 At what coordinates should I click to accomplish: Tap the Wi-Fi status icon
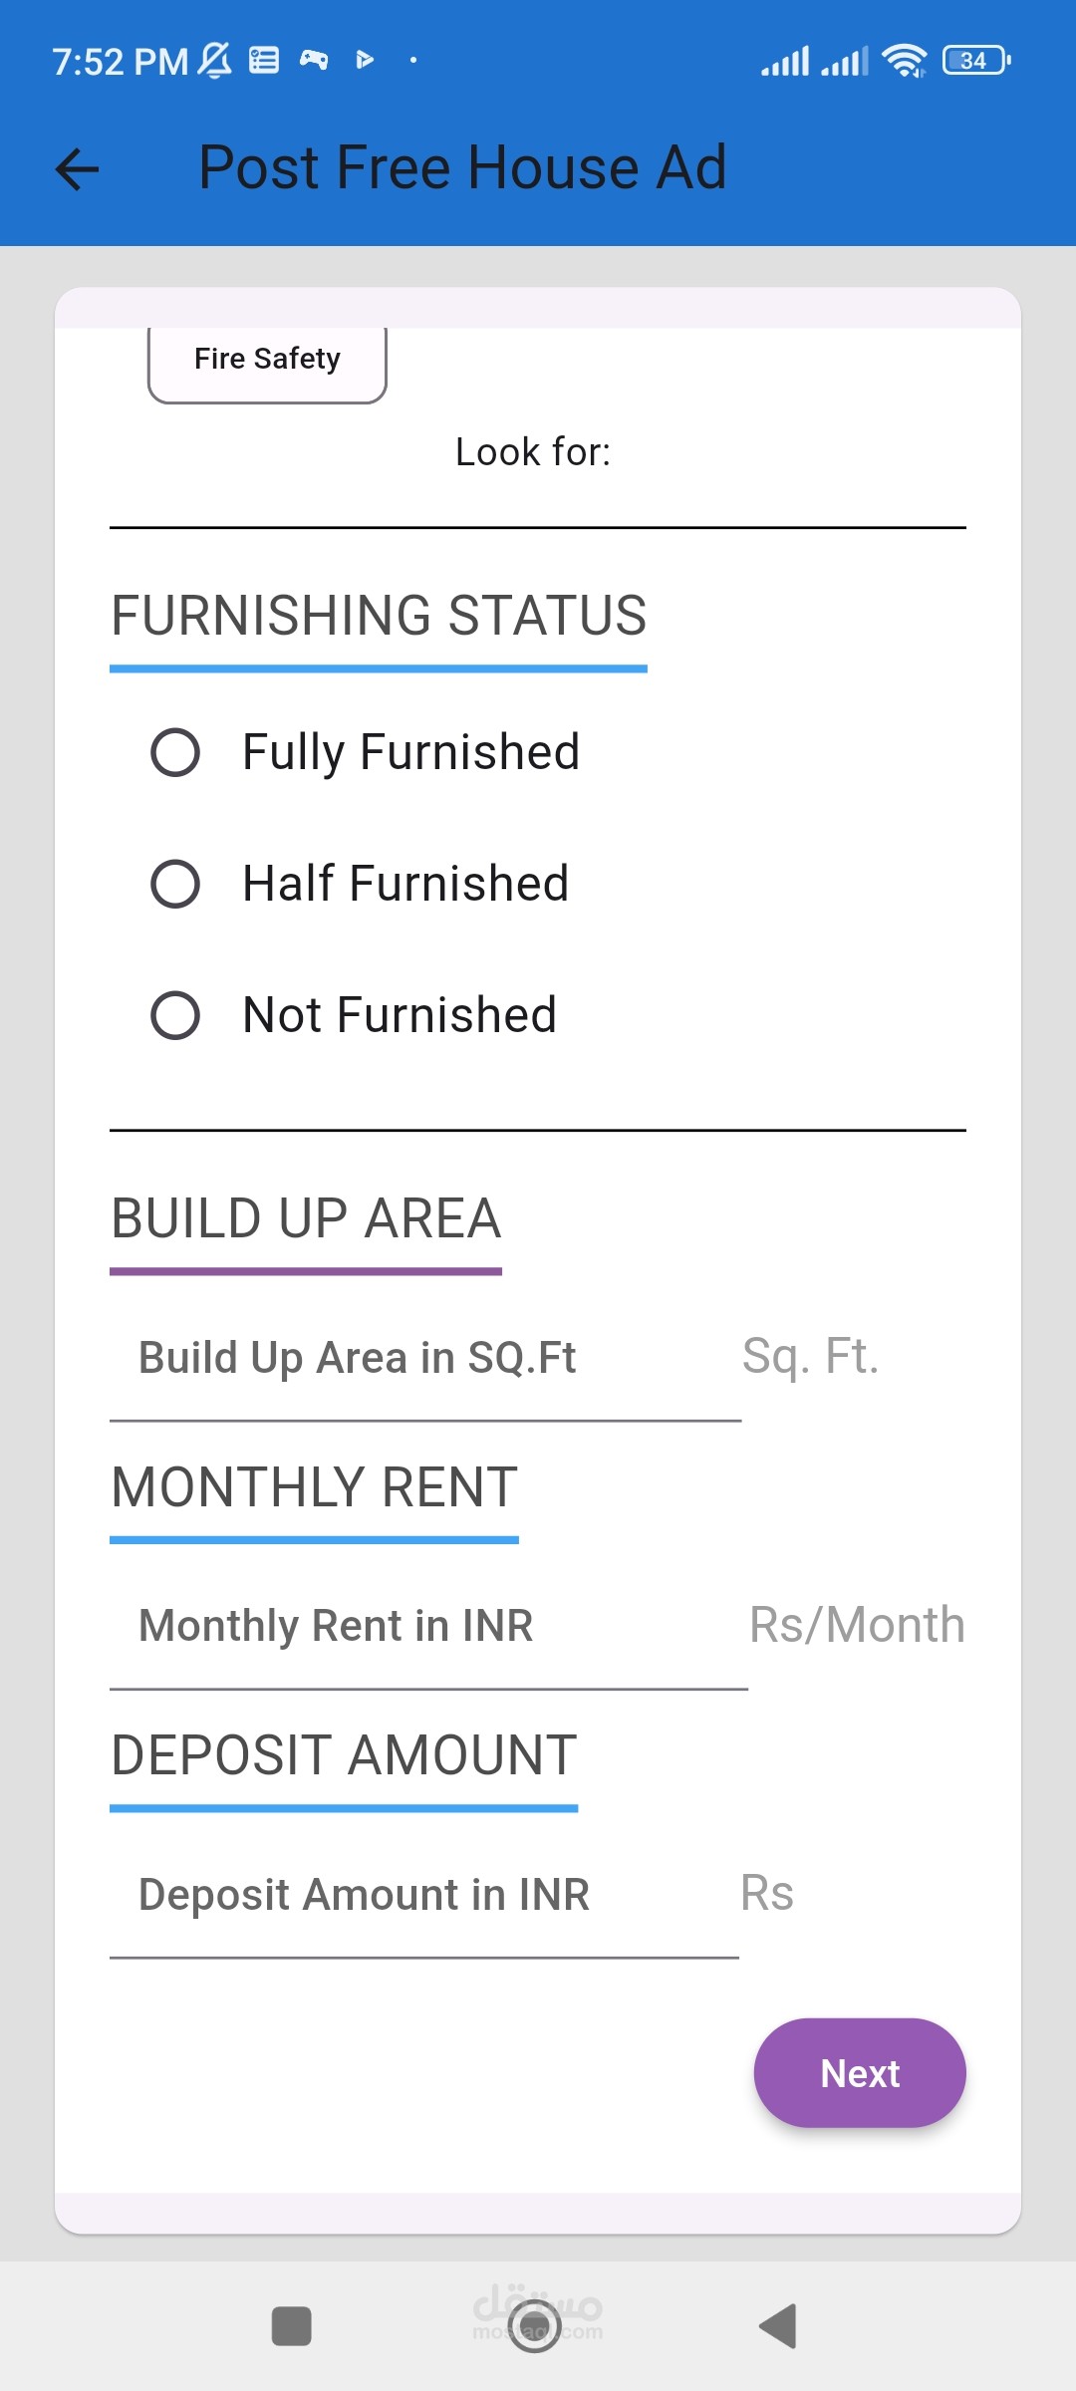click(905, 61)
